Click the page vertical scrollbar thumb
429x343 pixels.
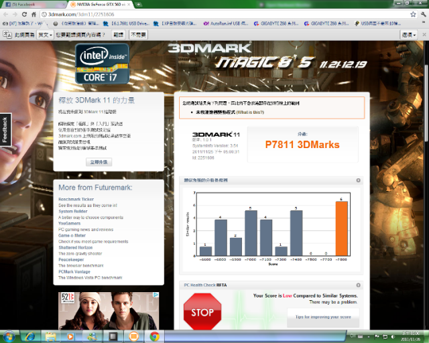[x=426, y=103]
